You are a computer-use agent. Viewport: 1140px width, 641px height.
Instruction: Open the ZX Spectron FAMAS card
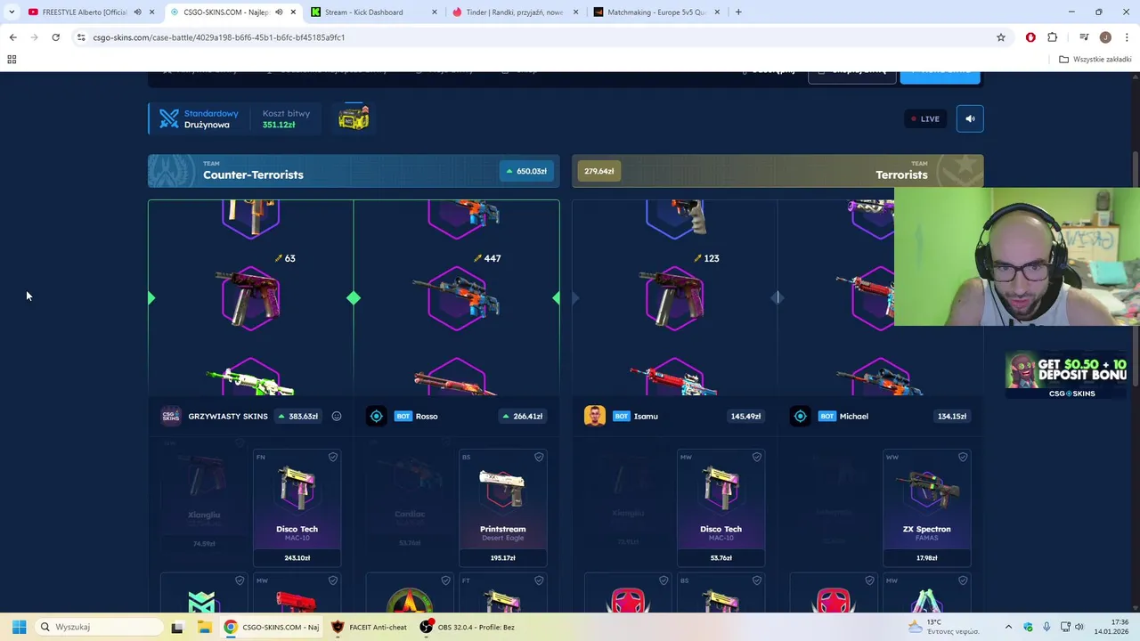coord(926,507)
